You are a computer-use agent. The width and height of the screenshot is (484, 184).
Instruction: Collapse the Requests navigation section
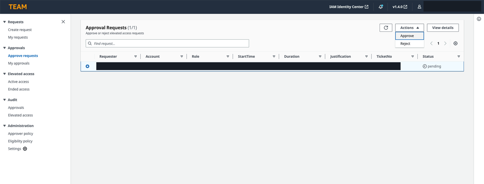[x=4, y=22]
